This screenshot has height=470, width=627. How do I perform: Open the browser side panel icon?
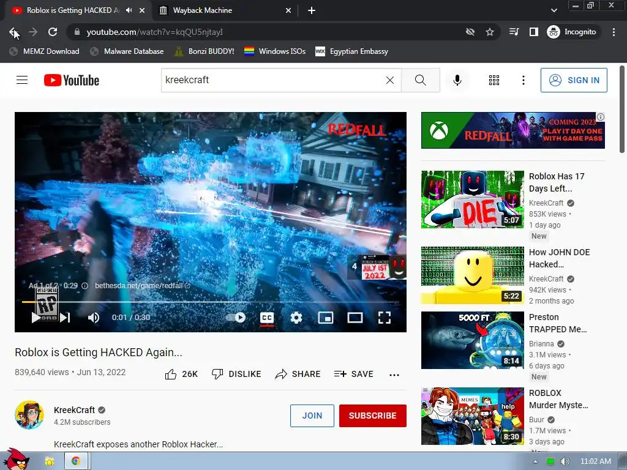coord(534,32)
